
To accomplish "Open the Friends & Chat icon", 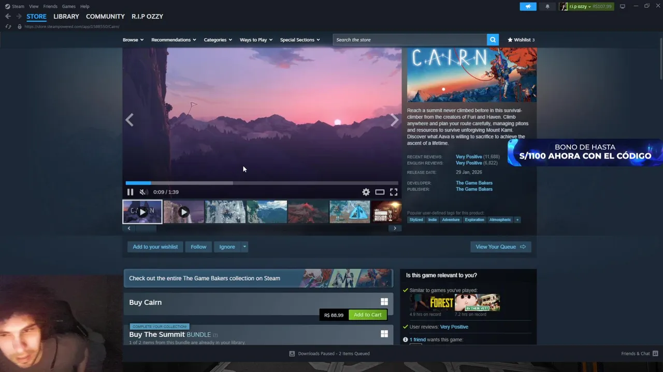I will pos(655,353).
